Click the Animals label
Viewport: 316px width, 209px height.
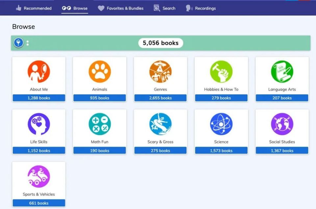pyautogui.click(x=99, y=89)
